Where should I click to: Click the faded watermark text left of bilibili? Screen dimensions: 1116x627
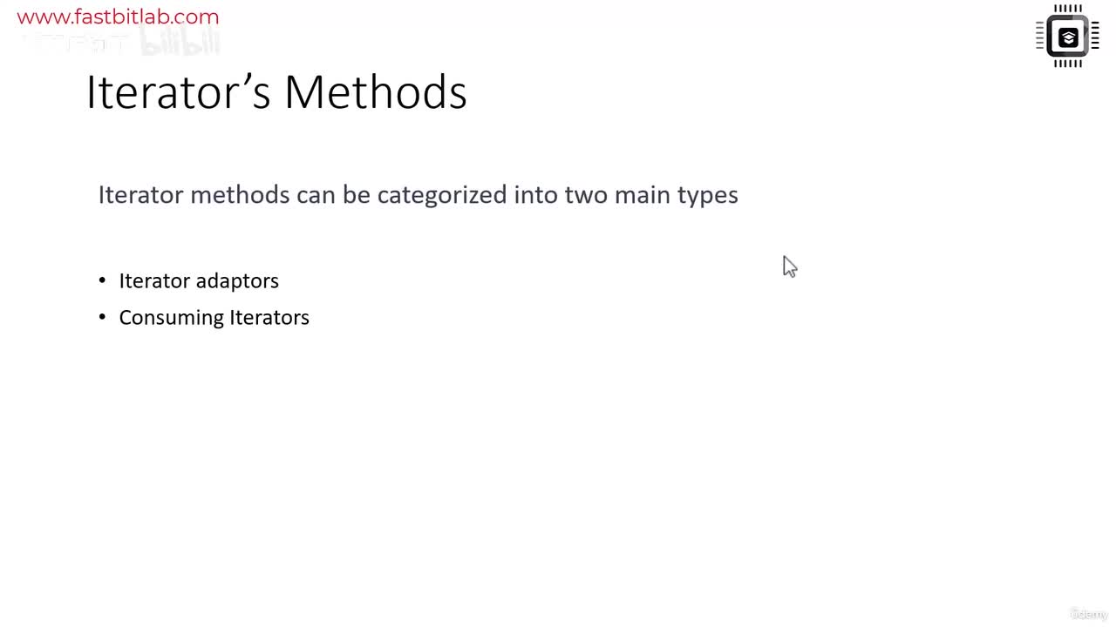tap(74, 44)
